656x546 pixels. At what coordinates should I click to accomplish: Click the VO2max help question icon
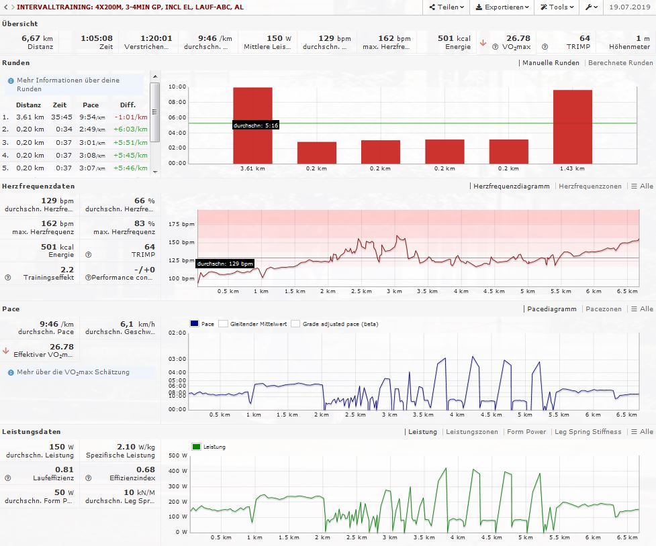coord(495,47)
